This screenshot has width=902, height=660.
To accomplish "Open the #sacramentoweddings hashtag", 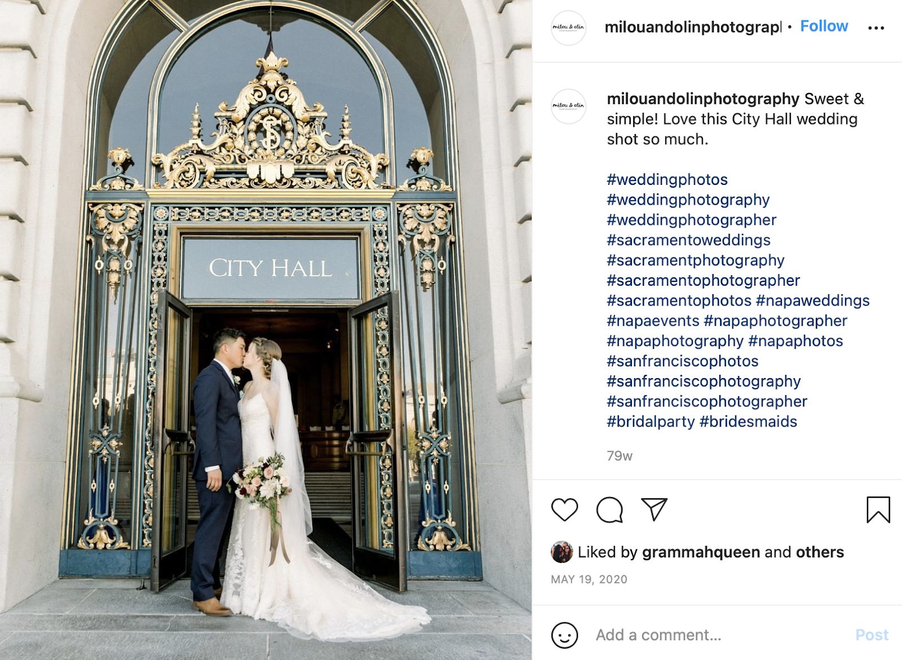I will pos(688,240).
